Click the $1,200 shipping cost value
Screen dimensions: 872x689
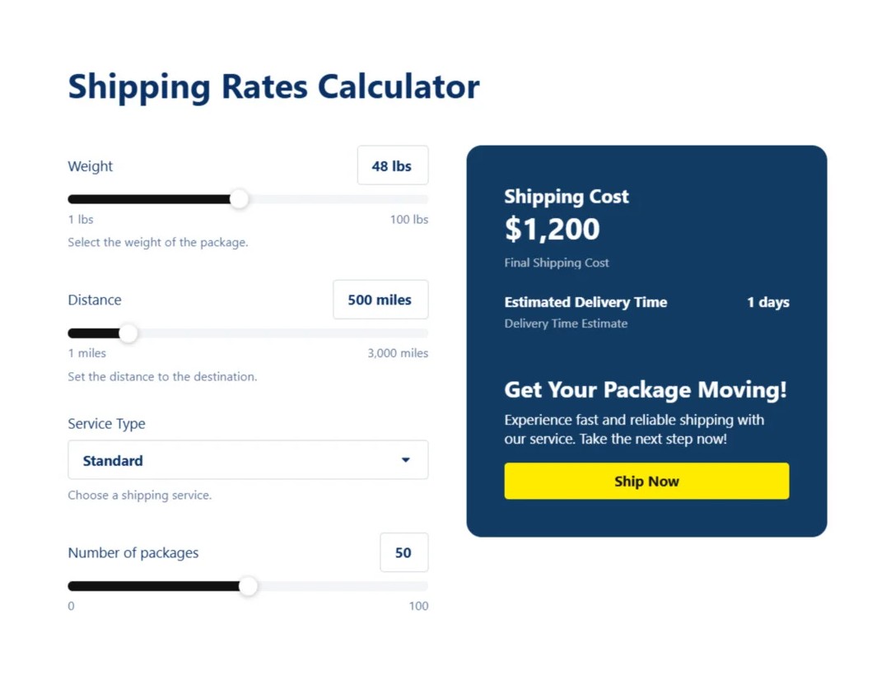[x=553, y=229]
